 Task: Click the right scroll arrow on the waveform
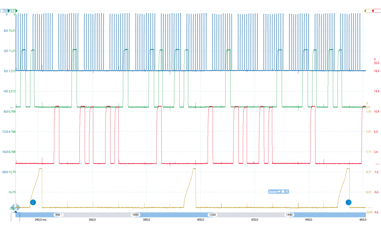click(348, 202)
